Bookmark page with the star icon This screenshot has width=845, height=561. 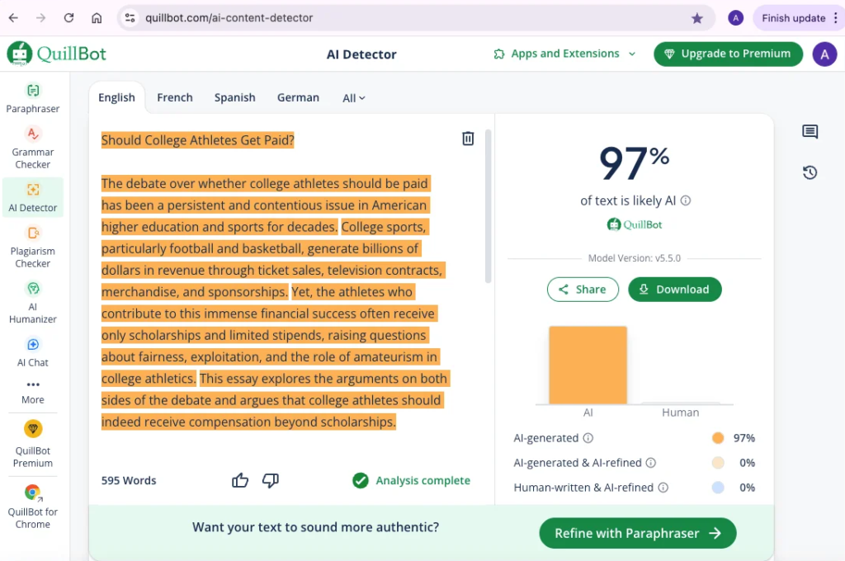click(696, 18)
